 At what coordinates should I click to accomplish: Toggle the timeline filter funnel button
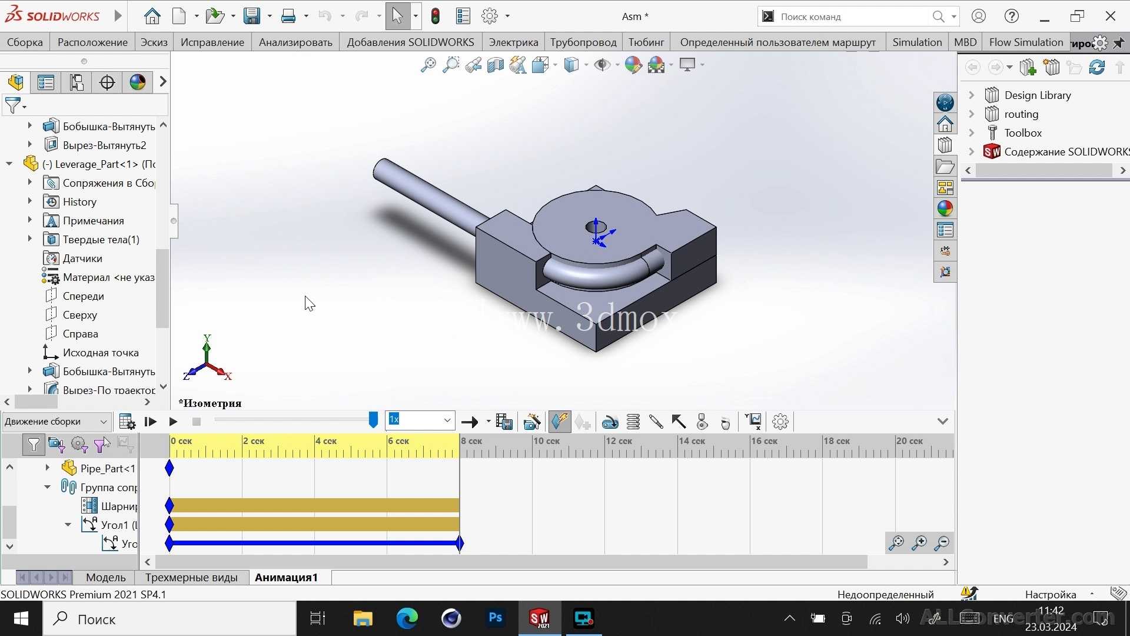(x=34, y=445)
